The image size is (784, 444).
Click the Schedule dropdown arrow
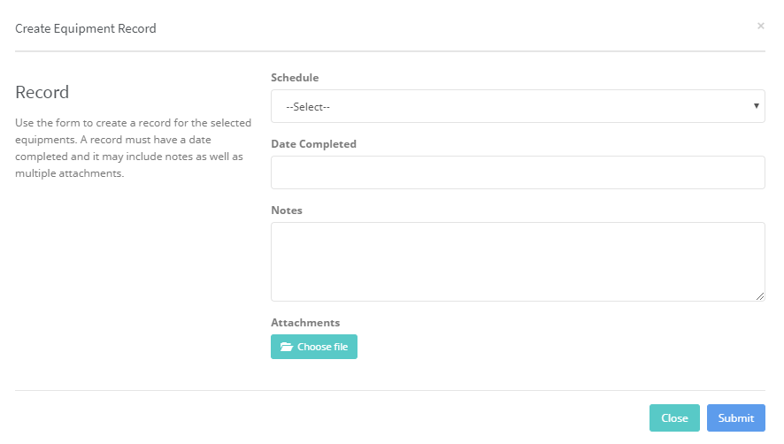pyautogui.click(x=756, y=106)
